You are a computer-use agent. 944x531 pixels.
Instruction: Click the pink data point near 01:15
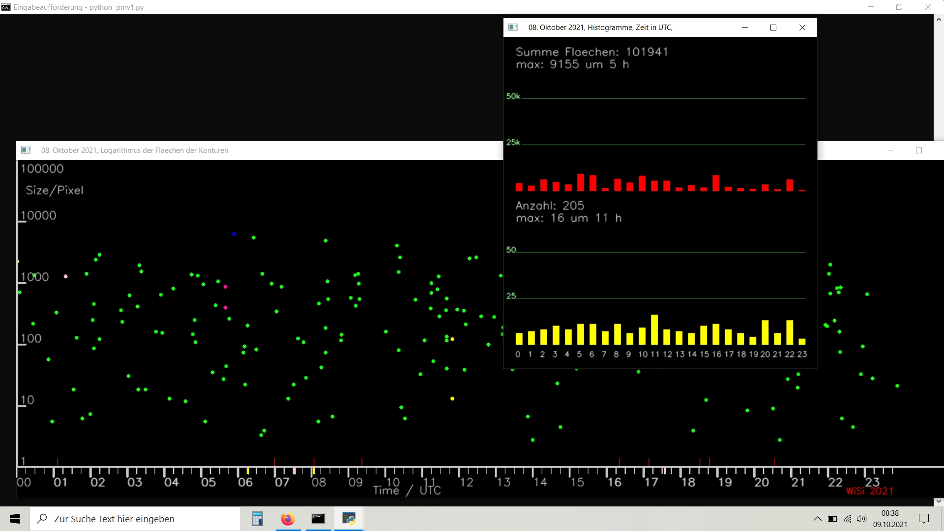(x=66, y=276)
